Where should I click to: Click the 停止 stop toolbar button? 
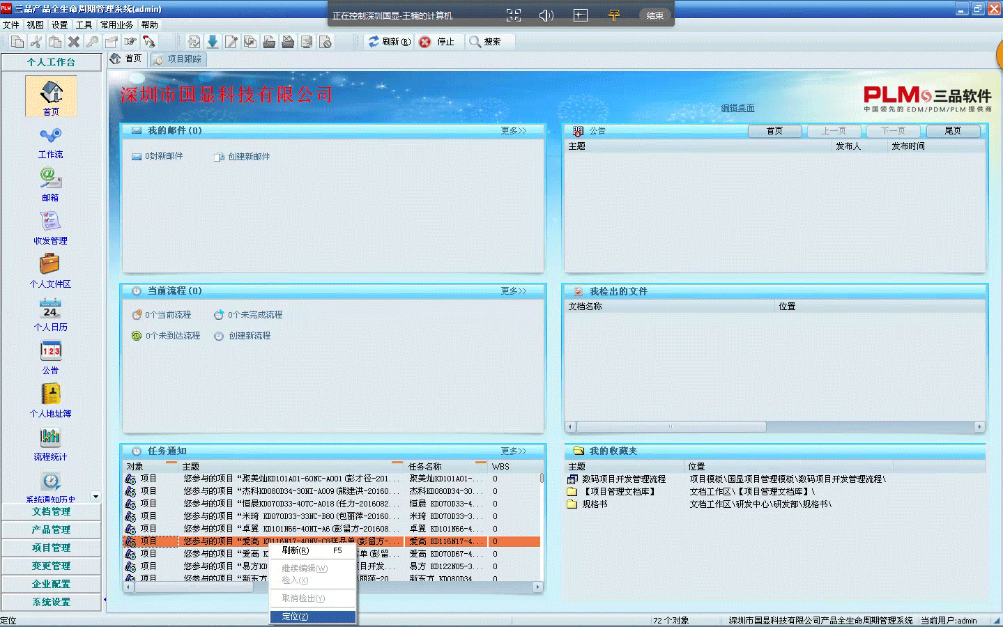[x=437, y=42]
